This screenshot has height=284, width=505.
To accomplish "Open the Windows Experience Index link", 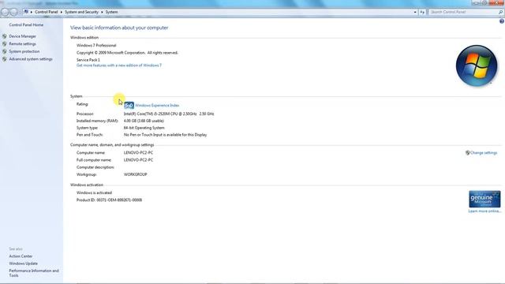I will click(x=157, y=105).
